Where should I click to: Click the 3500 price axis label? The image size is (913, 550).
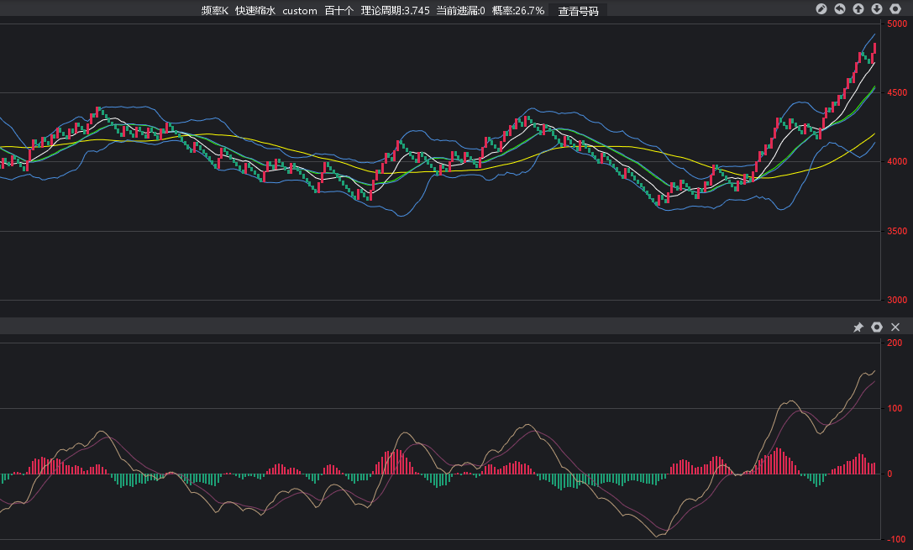coord(897,231)
